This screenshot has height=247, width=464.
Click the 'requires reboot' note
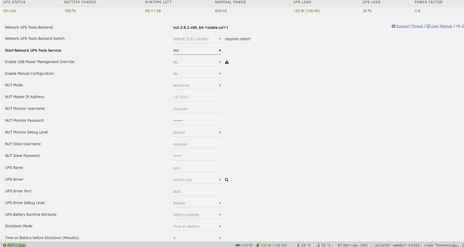(237, 39)
